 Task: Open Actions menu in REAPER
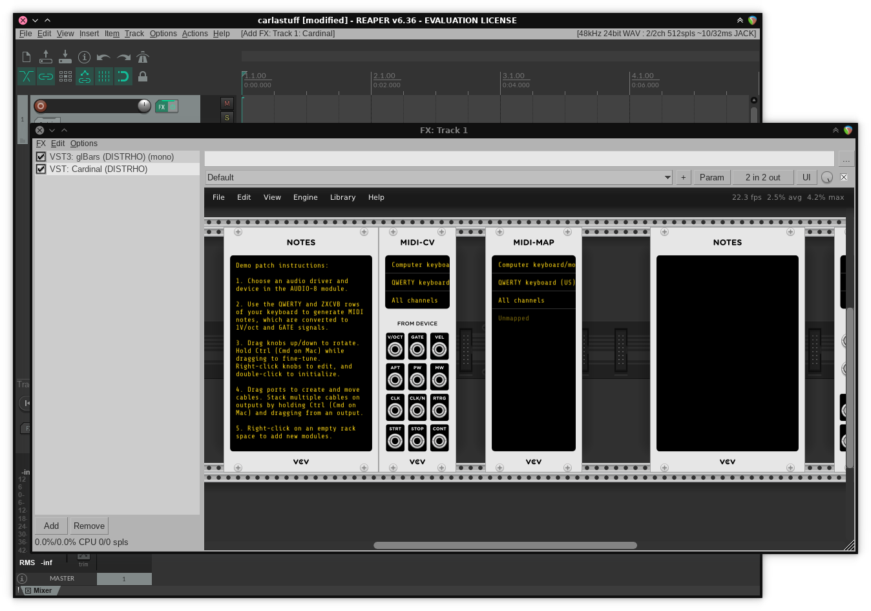[x=194, y=34]
